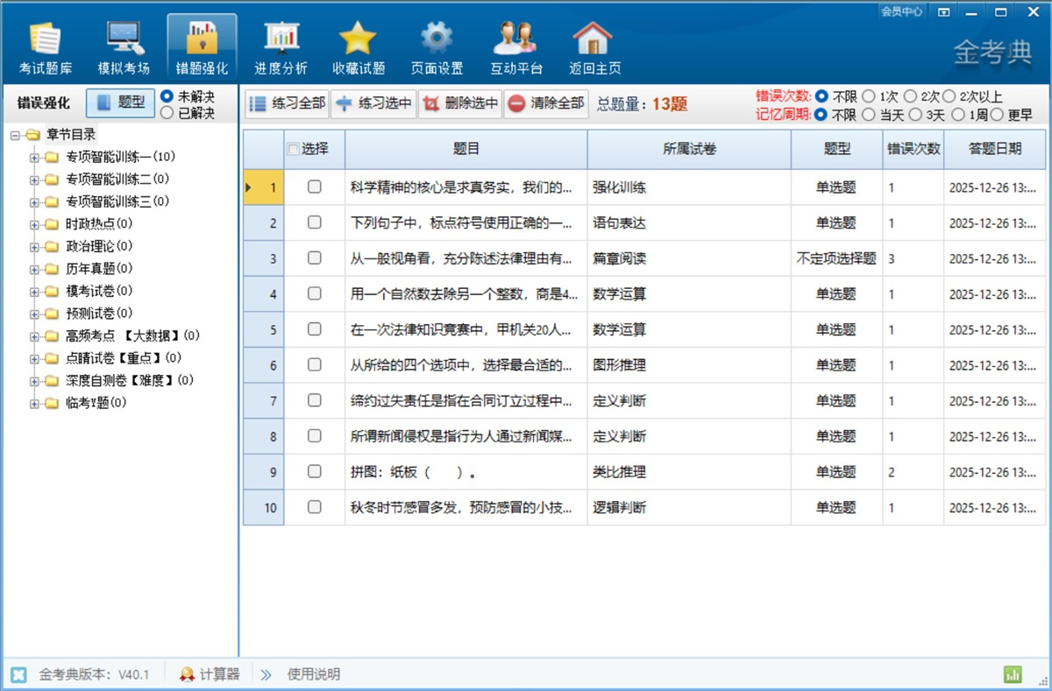Click the 会员中心 member center menu
The image size is (1052, 691).
click(901, 11)
